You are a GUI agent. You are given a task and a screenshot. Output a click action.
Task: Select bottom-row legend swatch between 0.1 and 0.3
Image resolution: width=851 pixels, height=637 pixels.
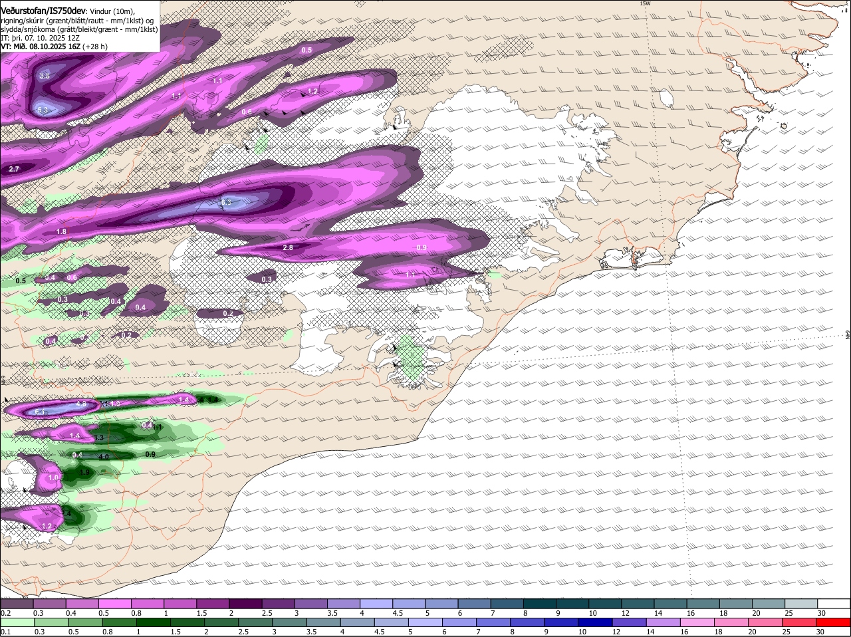(x=17, y=623)
